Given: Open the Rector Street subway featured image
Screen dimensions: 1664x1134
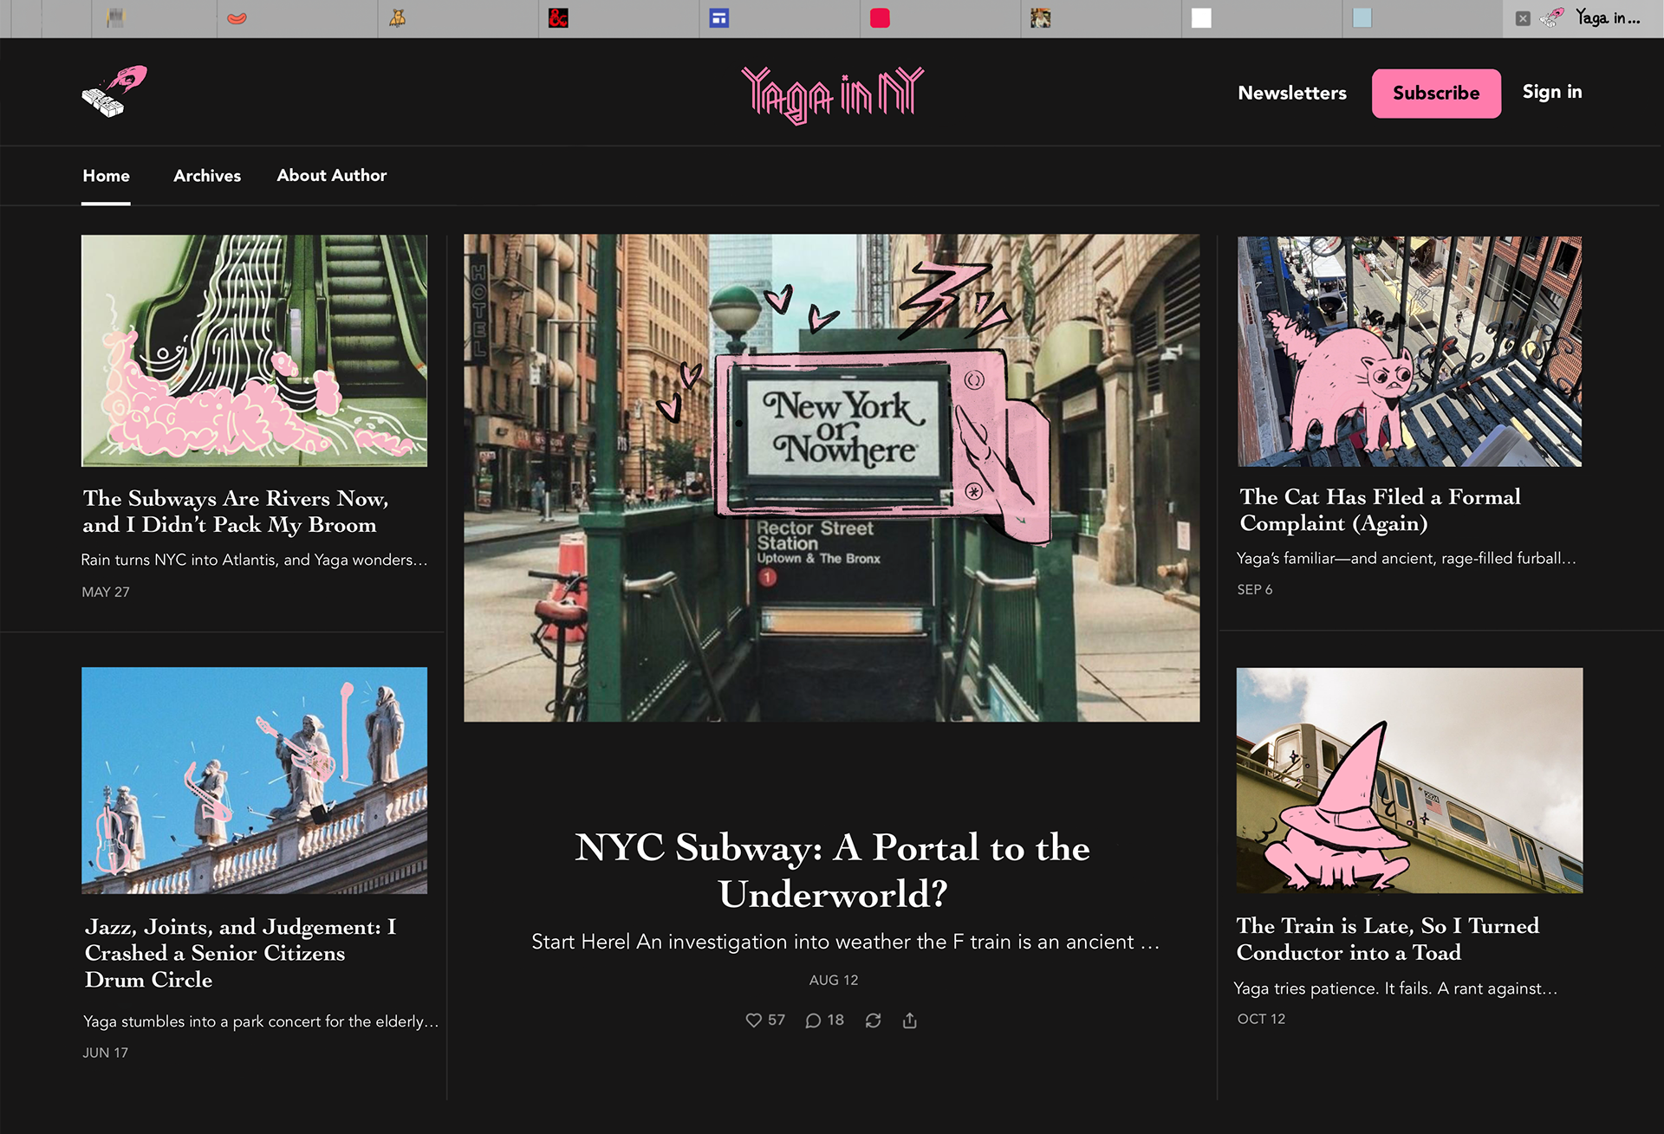Looking at the screenshot, I should coord(831,477).
